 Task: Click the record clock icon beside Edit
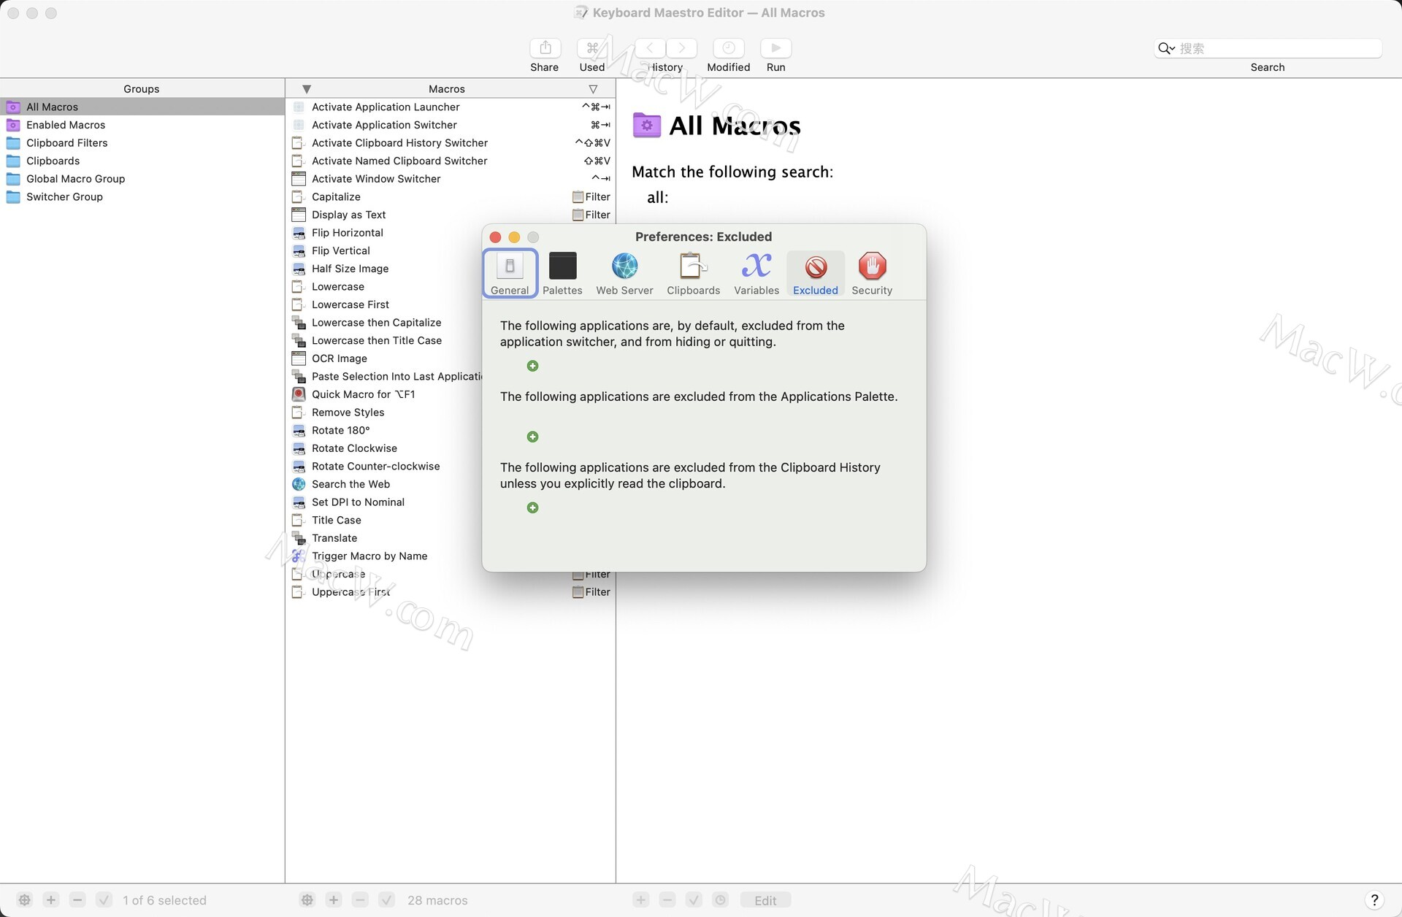click(720, 900)
